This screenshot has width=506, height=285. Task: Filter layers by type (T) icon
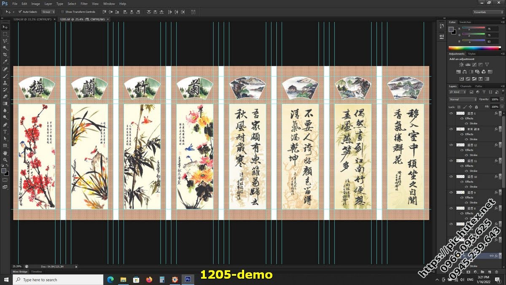(x=484, y=92)
